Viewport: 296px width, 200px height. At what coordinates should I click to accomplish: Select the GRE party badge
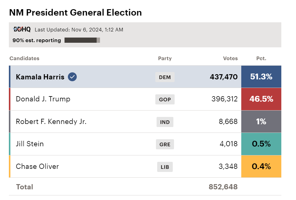[165, 144]
